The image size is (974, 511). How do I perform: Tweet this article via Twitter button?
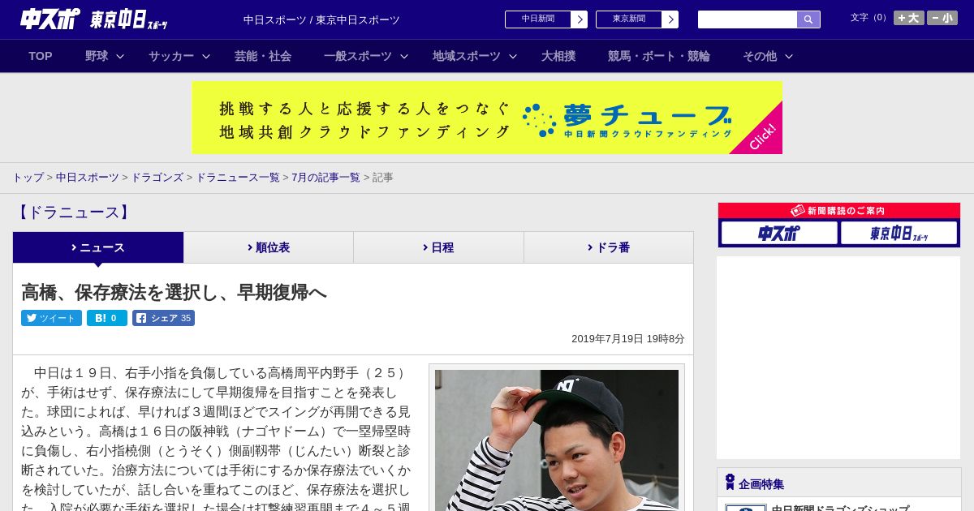[51, 318]
